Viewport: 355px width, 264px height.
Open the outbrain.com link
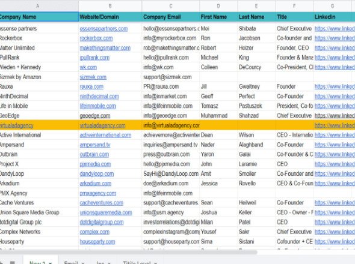94,154
